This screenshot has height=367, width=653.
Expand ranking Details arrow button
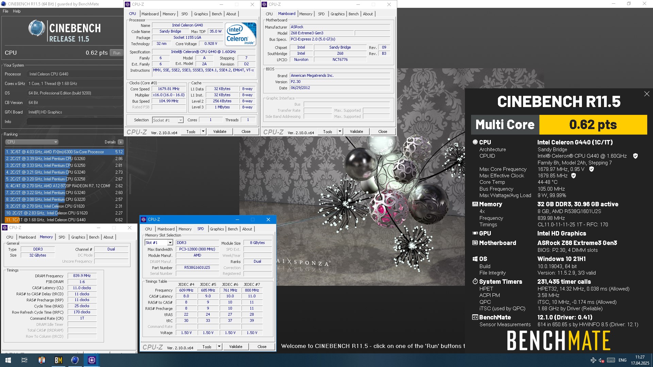(x=121, y=142)
